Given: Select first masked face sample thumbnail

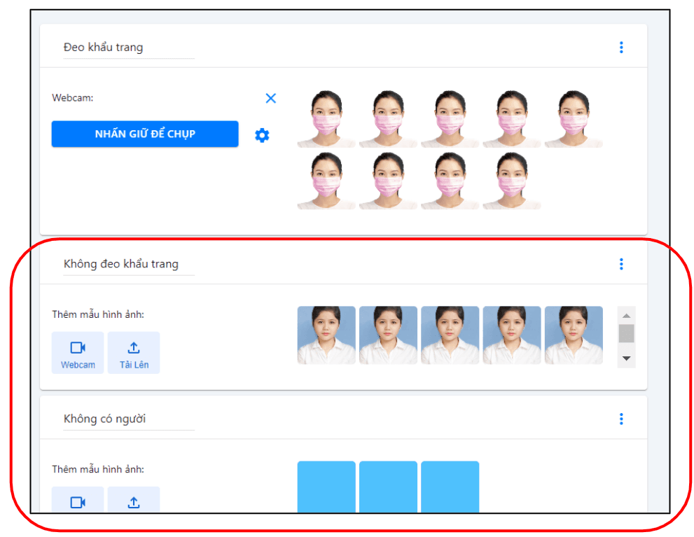Looking at the screenshot, I should coord(326,119).
